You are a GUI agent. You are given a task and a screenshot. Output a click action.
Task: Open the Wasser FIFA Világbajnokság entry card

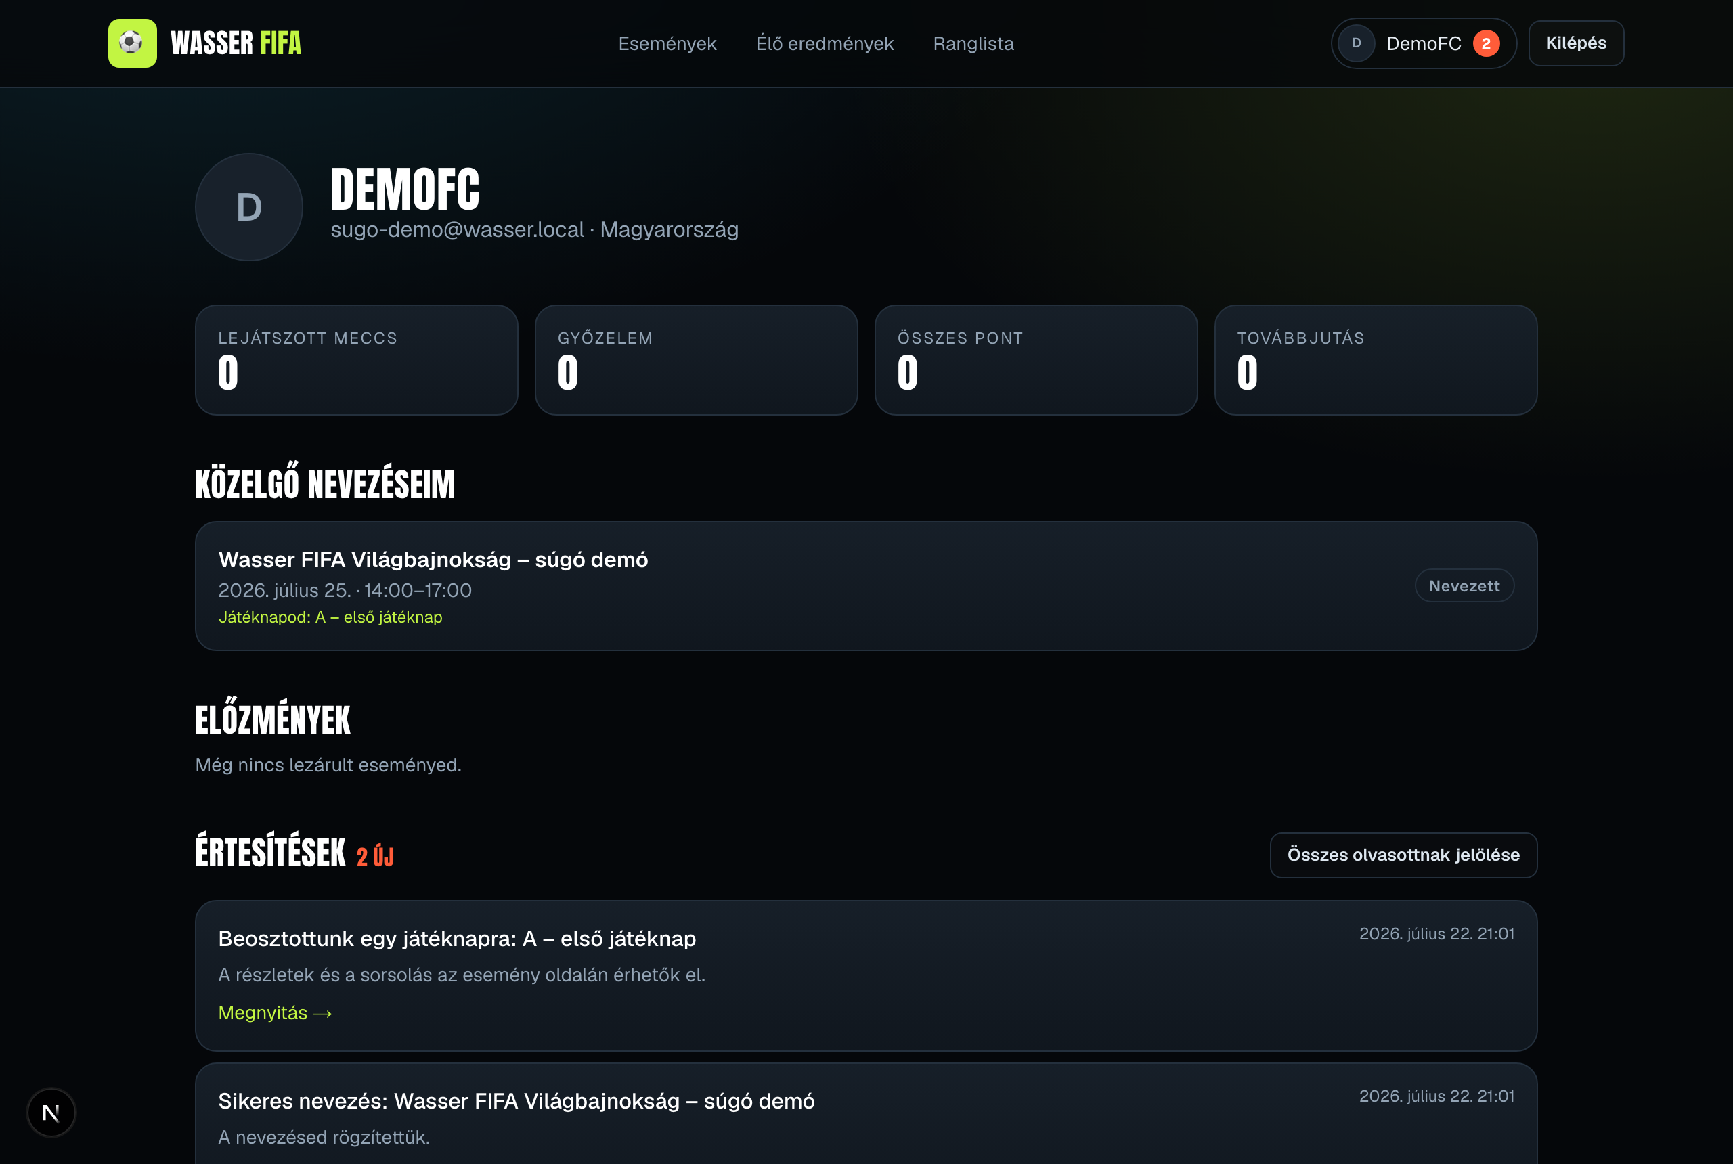(x=866, y=585)
